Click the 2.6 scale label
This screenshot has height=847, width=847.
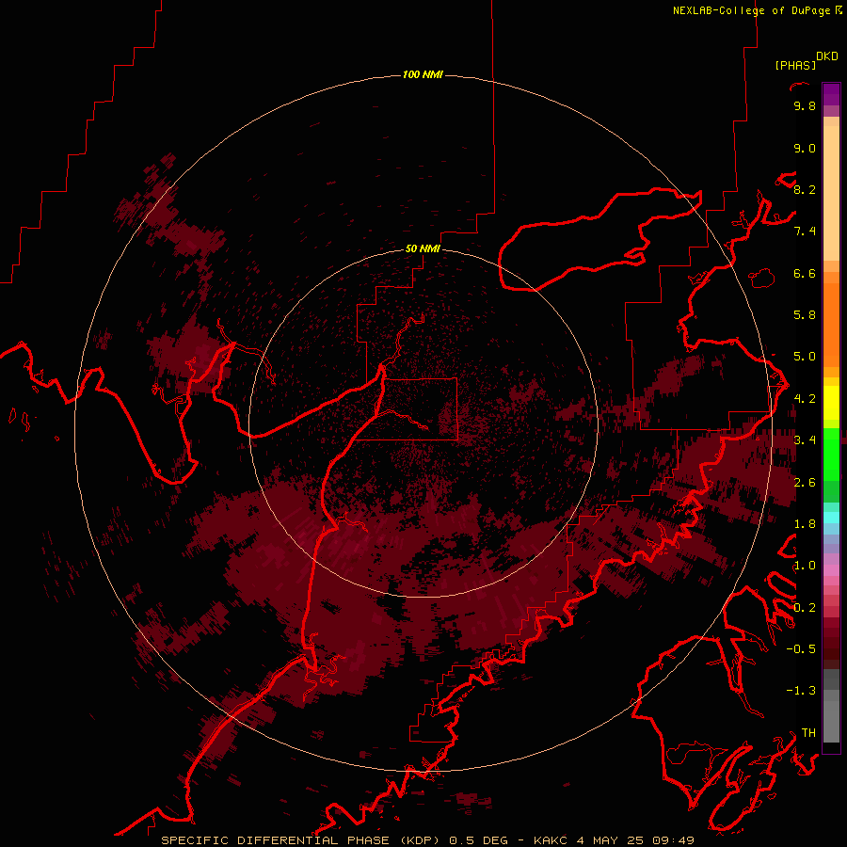[x=805, y=482]
